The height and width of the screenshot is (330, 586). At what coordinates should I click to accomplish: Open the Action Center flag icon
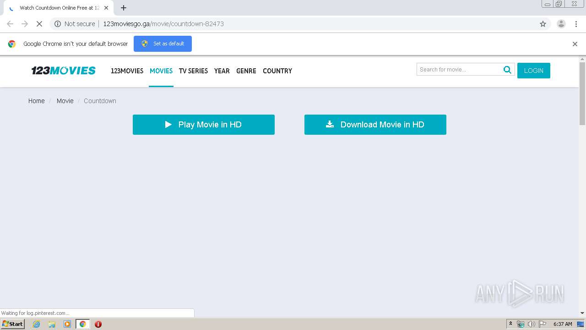[543, 324]
